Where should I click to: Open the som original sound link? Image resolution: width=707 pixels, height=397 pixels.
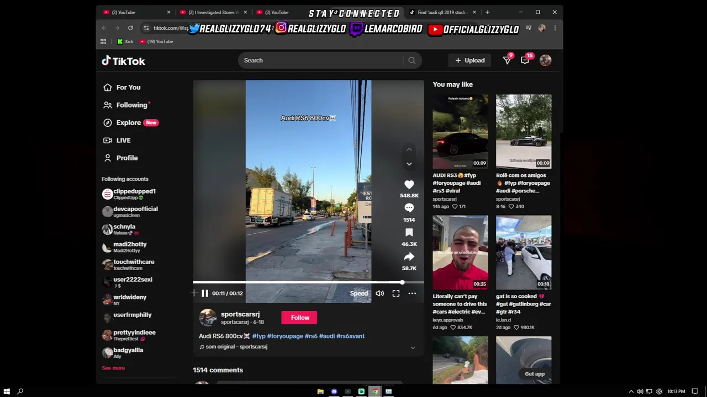[236, 347]
